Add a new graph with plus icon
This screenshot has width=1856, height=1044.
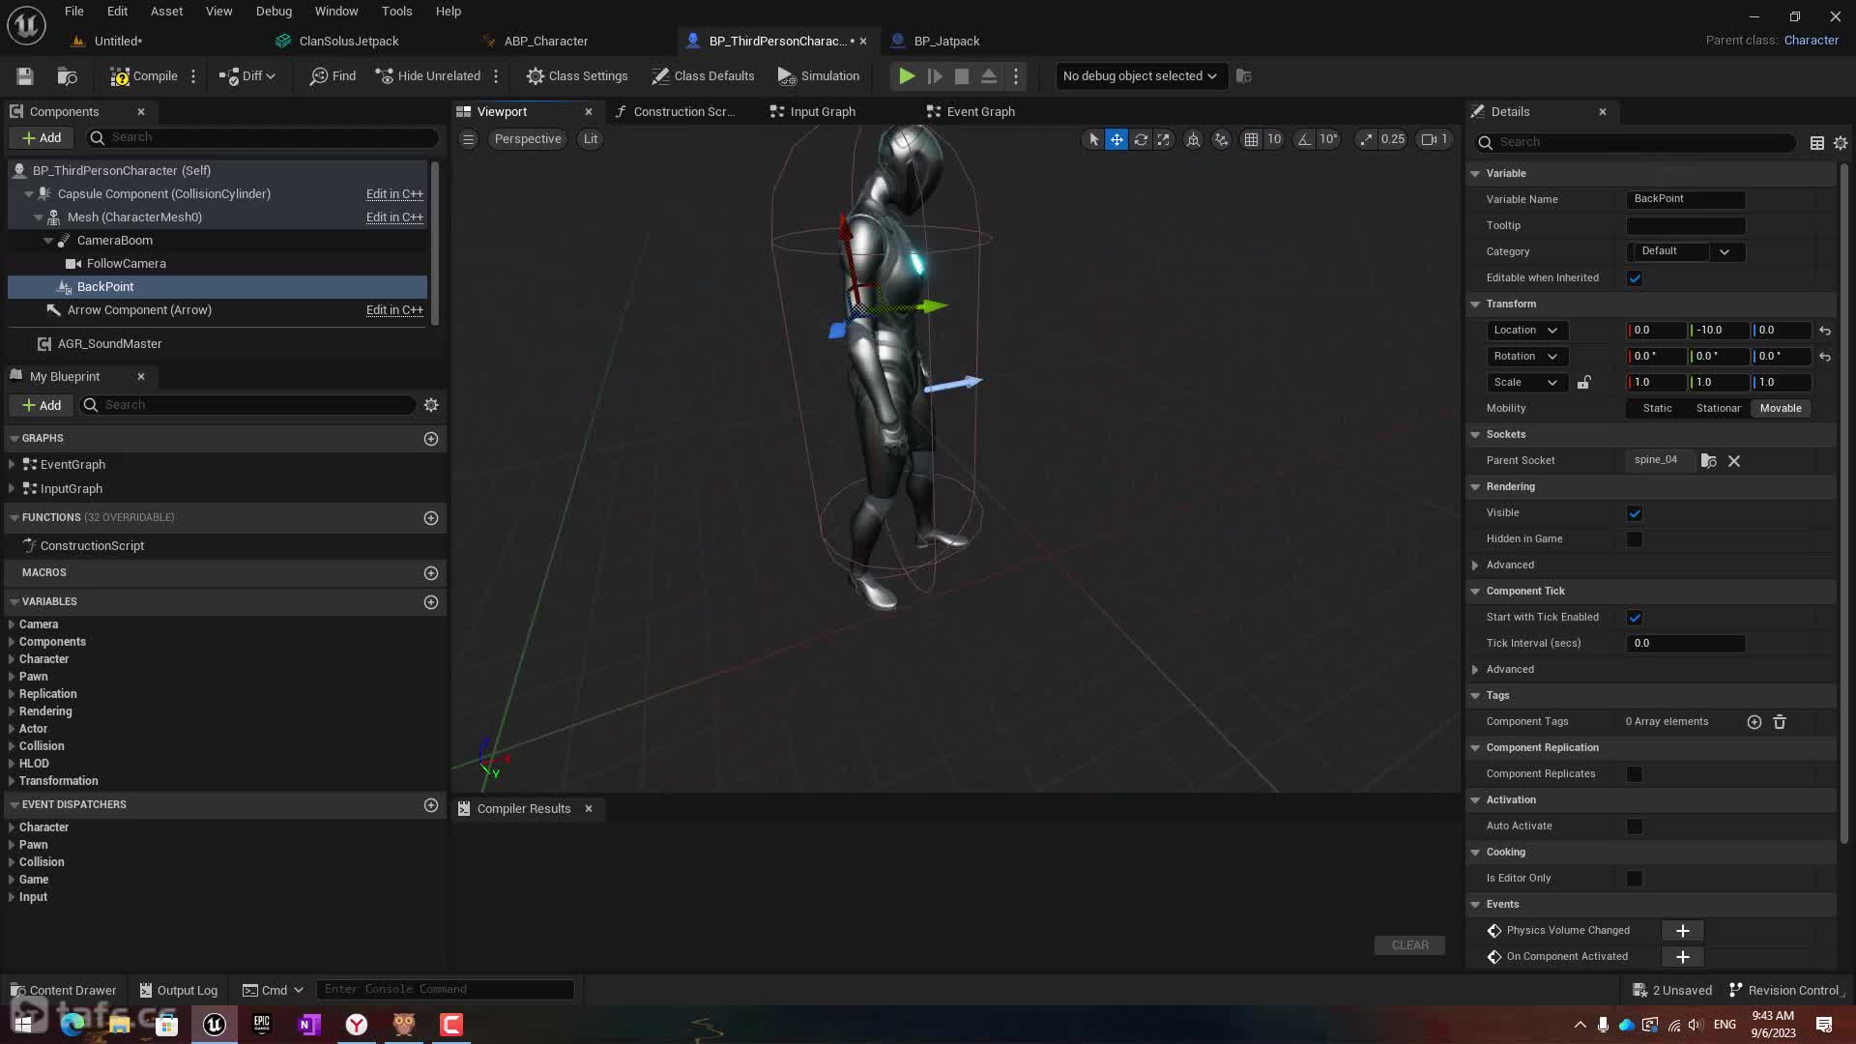(431, 439)
